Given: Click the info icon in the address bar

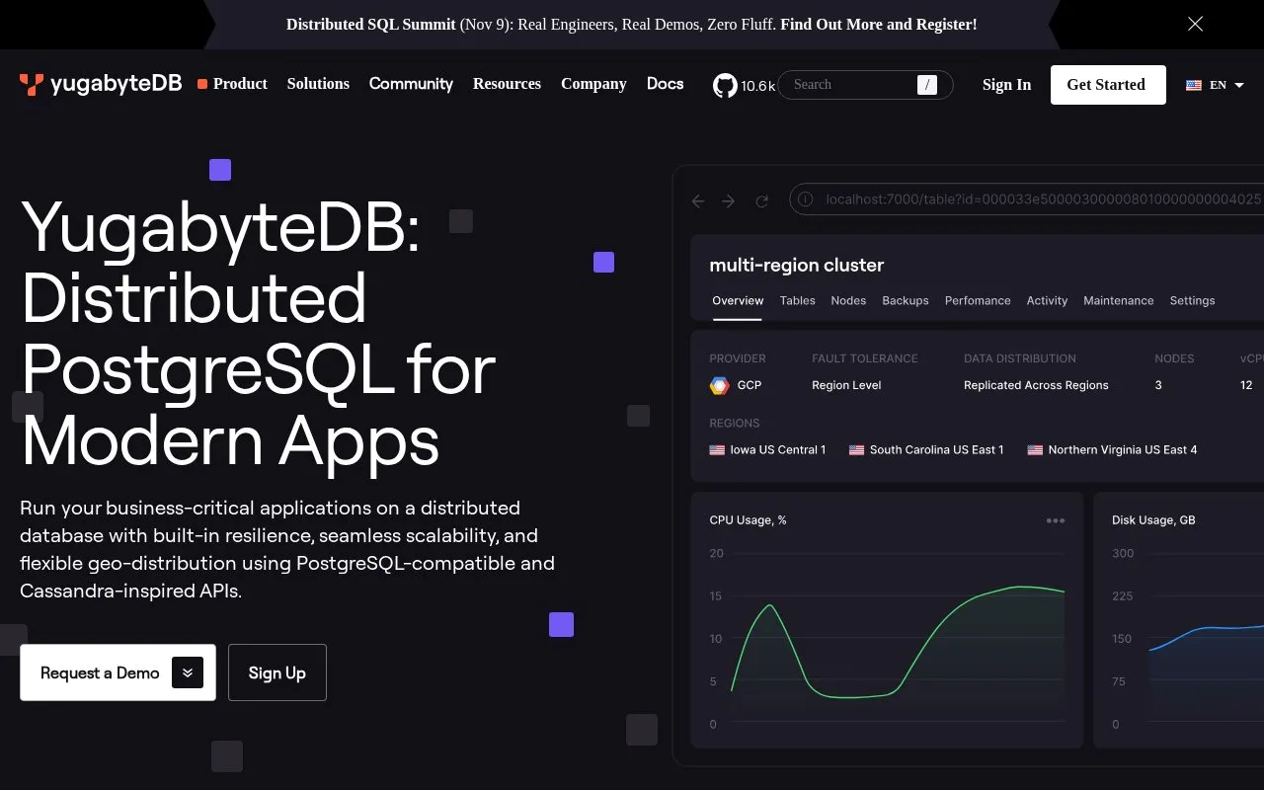Looking at the screenshot, I should [x=806, y=199].
